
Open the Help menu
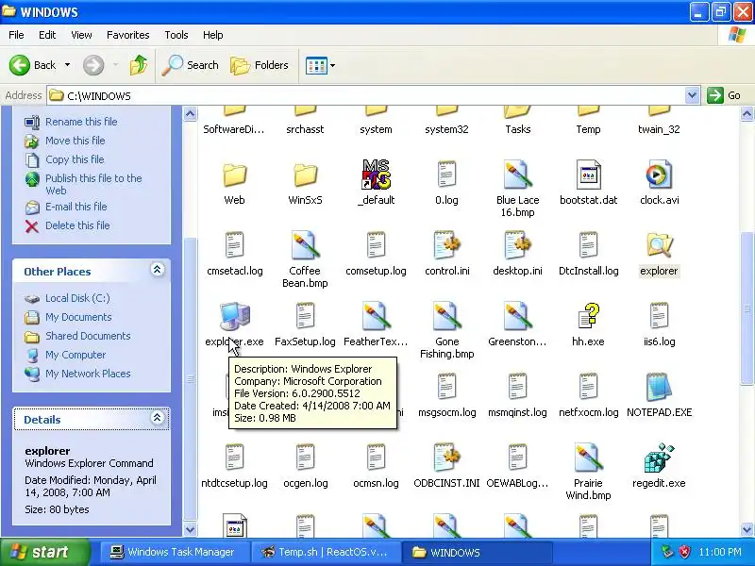point(213,35)
